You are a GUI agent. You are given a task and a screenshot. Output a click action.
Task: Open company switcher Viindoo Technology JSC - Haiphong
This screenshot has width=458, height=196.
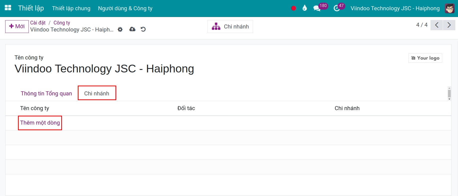click(395, 8)
